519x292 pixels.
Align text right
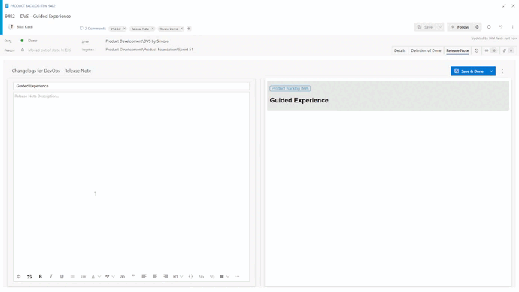pos(165,276)
